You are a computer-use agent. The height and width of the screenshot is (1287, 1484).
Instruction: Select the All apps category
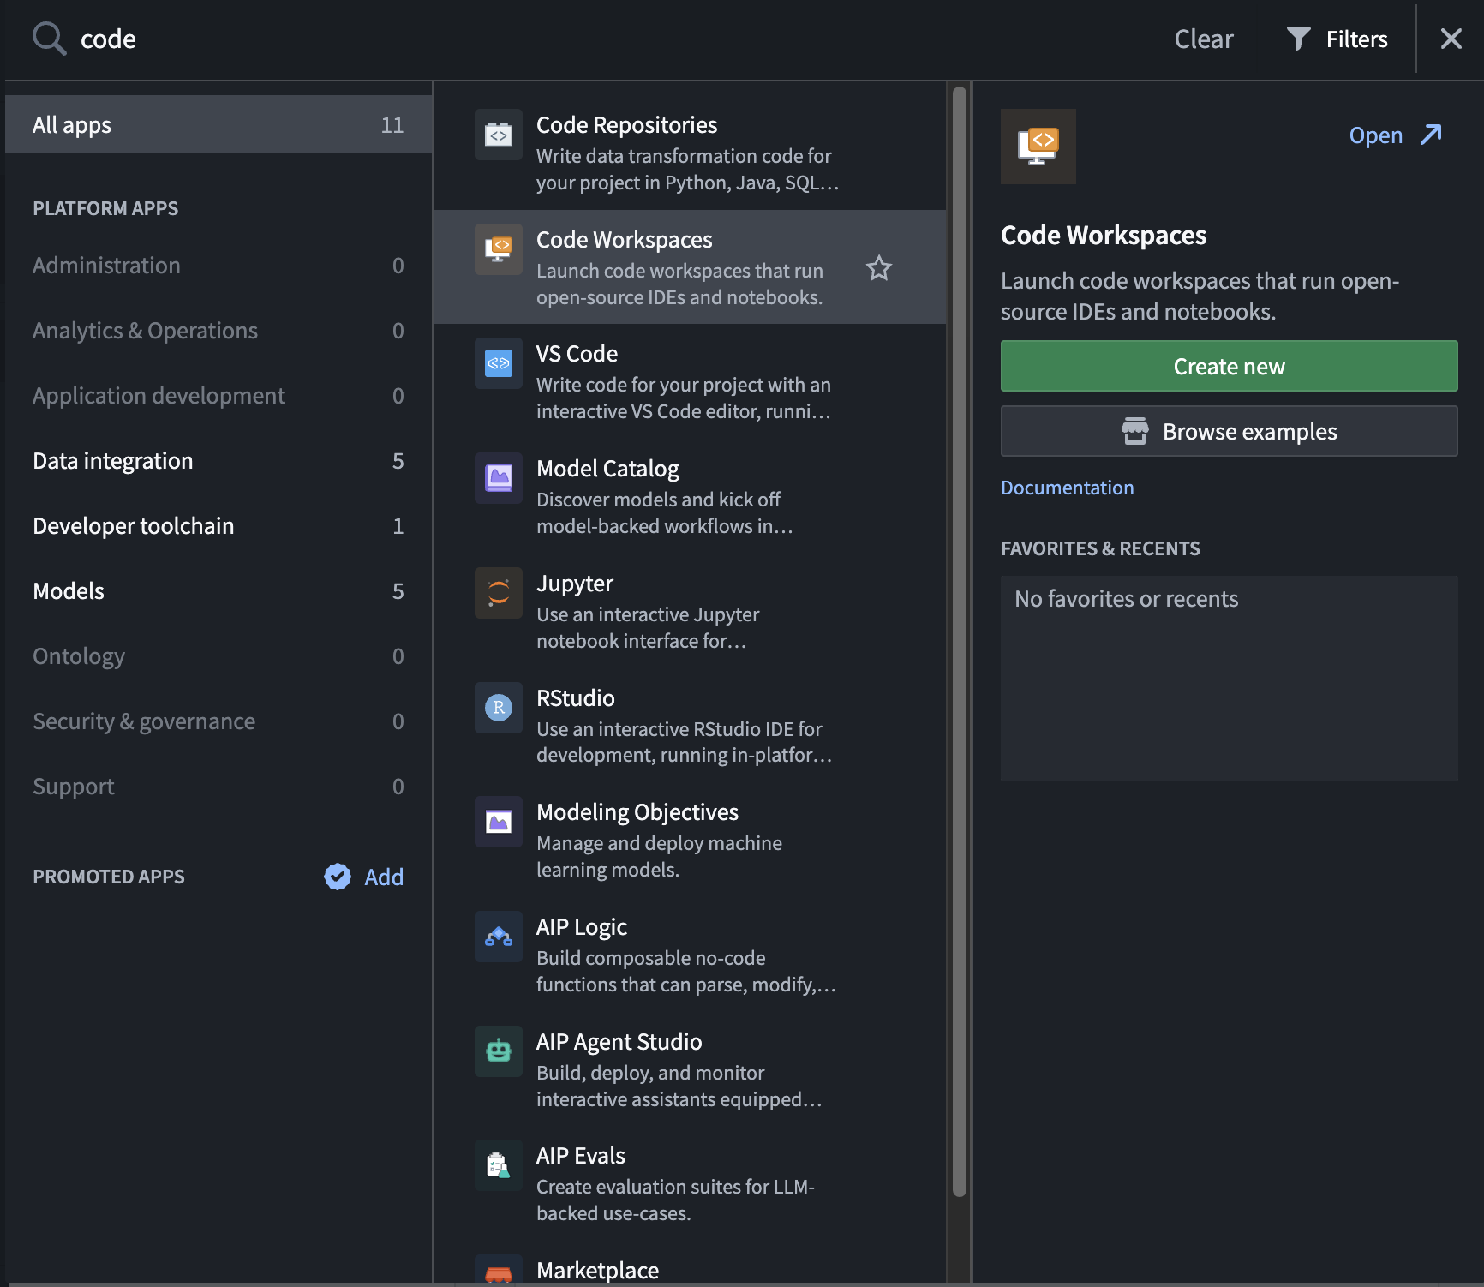(218, 125)
